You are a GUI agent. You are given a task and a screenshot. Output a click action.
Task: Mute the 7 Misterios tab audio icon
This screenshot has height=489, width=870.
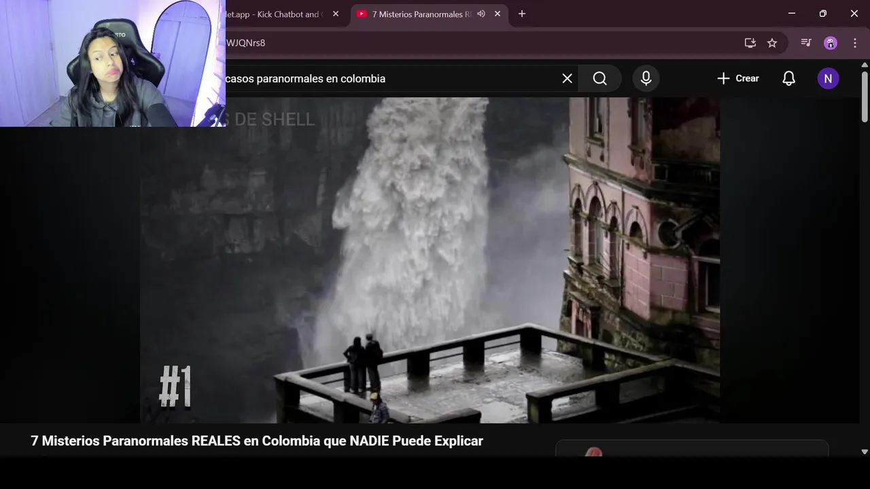point(481,14)
